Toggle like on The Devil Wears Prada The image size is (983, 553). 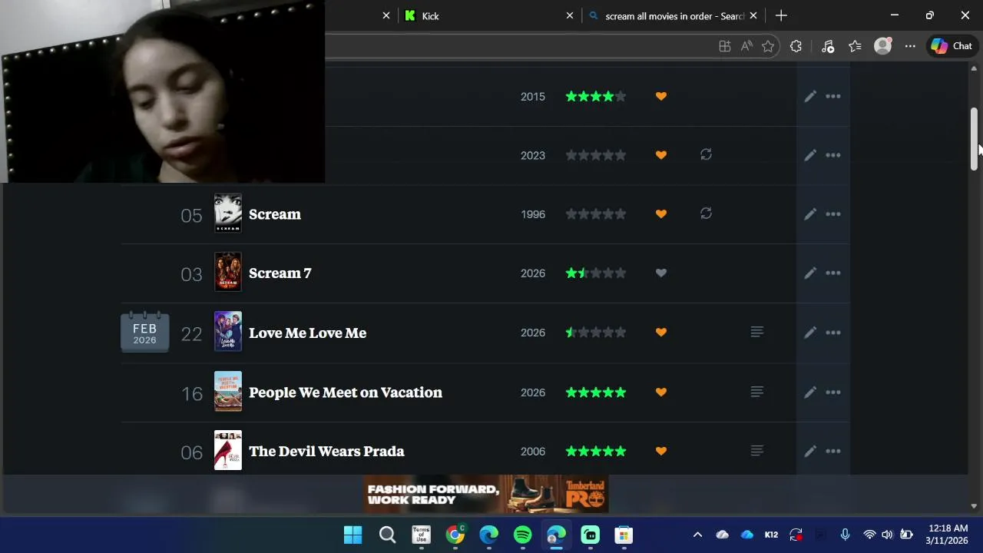(x=661, y=452)
